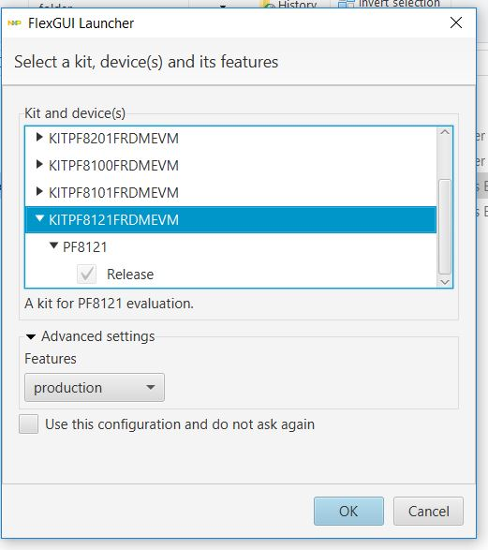Select the PF8121 device item
The width and height of the screenshot is (488, 550).
tap(85, 247)
